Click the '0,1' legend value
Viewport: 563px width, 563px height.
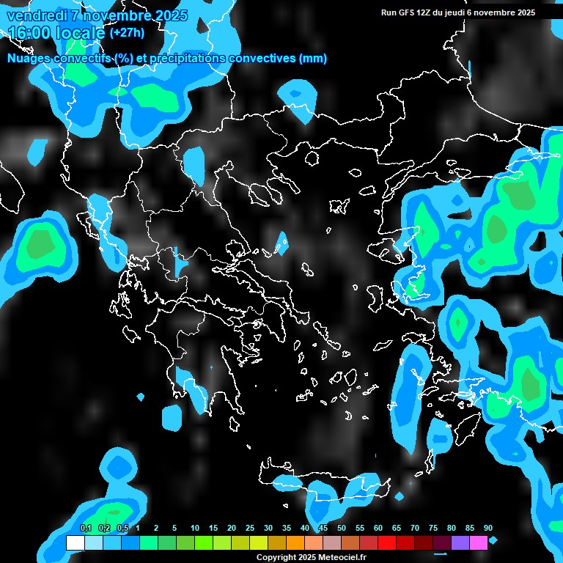86,528
